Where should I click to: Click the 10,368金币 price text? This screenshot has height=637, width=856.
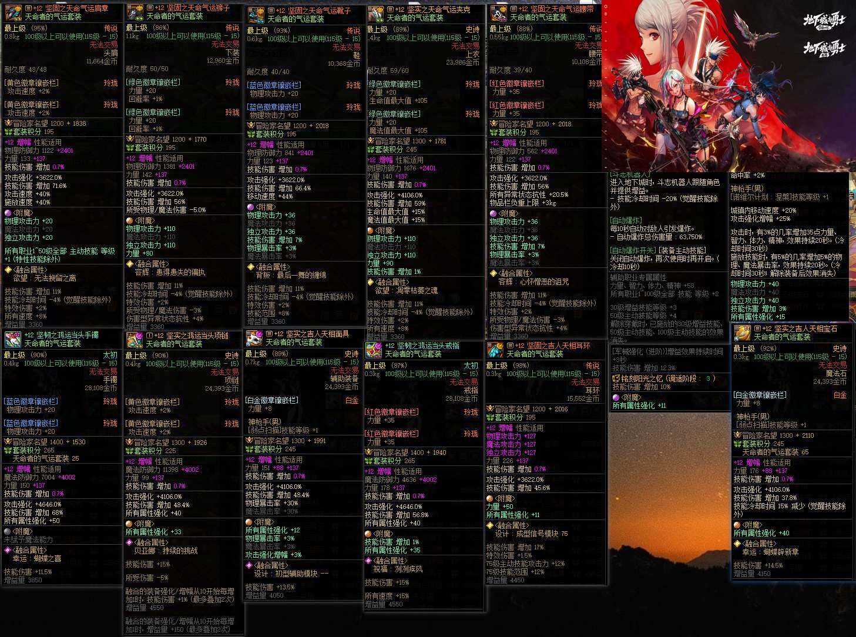point(344,63)
